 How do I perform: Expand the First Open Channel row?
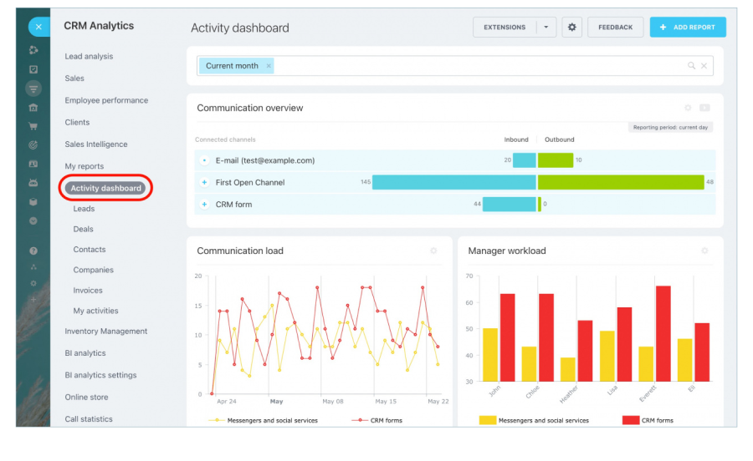pyautogui.click(x=205, y=183)
